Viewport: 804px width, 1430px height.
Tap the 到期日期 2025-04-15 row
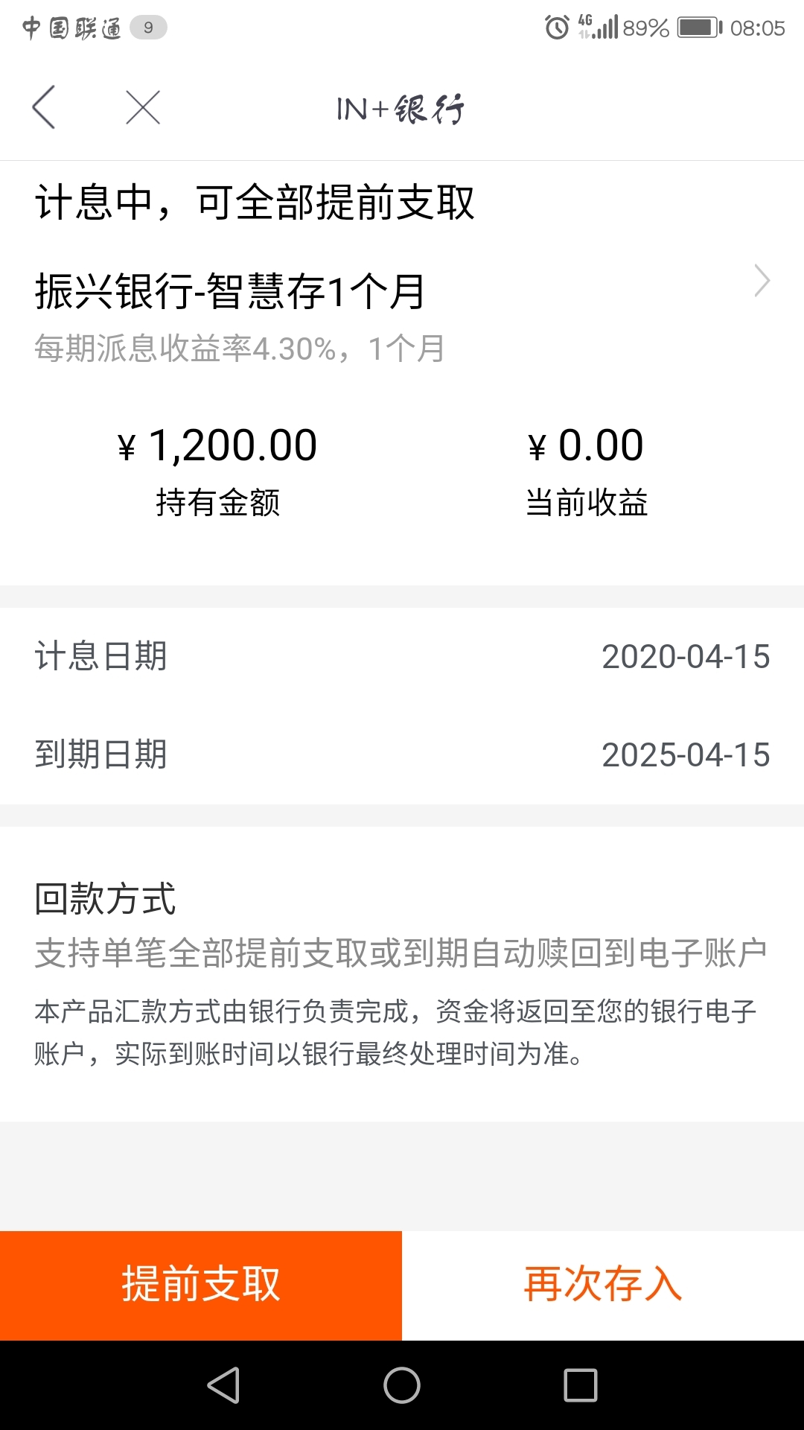402,754
